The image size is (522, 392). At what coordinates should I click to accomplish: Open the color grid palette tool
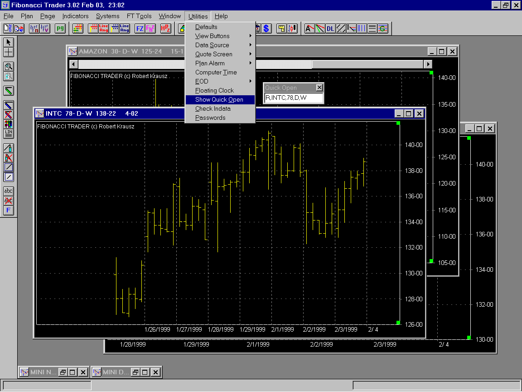point(9,124)
